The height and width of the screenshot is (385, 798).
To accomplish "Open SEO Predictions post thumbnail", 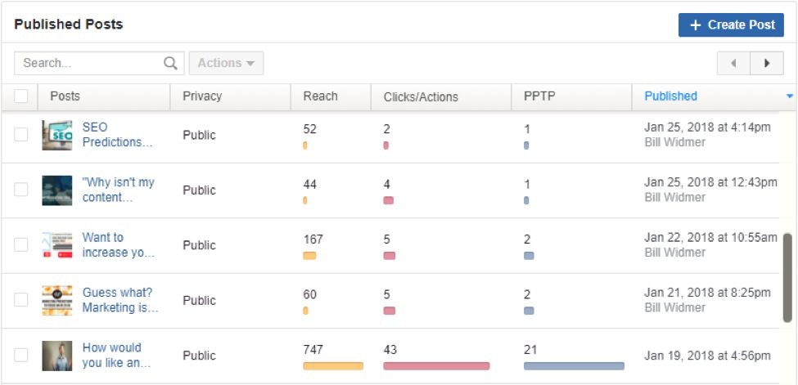I will pos(56,135).
